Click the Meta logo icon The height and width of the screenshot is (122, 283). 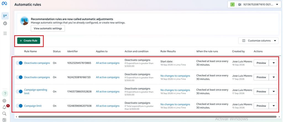coord(4,3)
